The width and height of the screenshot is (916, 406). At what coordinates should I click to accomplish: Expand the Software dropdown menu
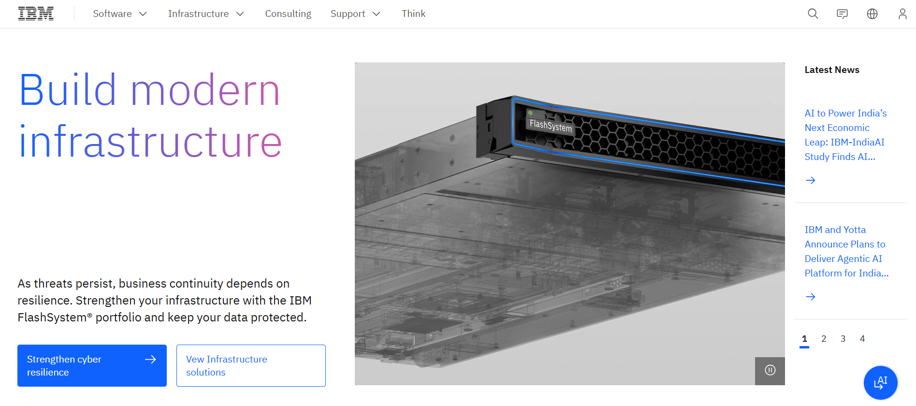pos(120,14)
